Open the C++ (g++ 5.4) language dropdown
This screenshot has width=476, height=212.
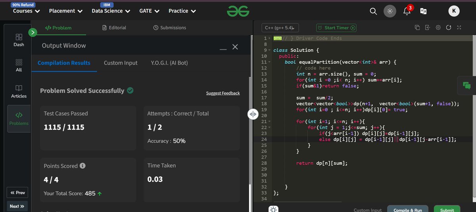pos(280,28)
